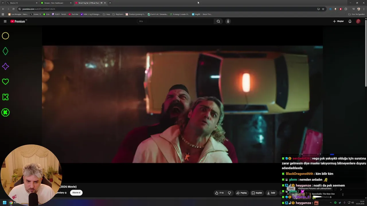Download the video with İndir
This screenshot has width=367, height=206.
coord(271,193)
